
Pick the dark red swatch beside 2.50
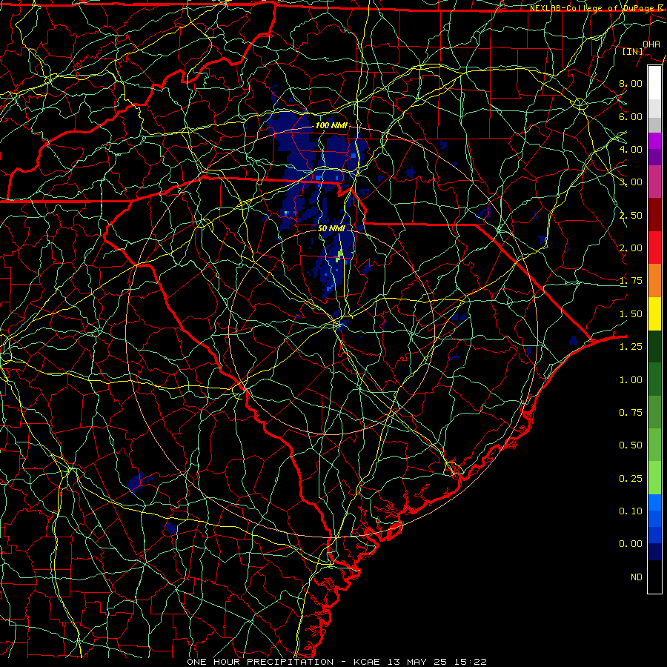[654, 215]
